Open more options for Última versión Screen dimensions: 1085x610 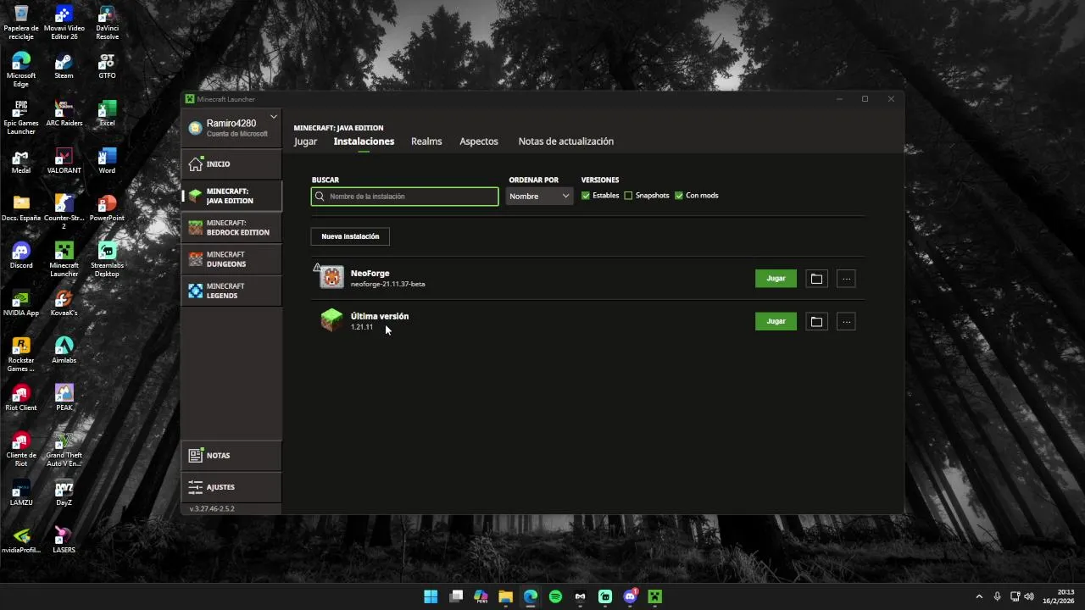pyautogui.click(x=846, y=321)
